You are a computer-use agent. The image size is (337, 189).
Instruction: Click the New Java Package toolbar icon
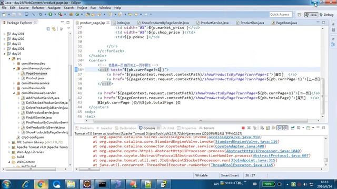pos(71,14)
